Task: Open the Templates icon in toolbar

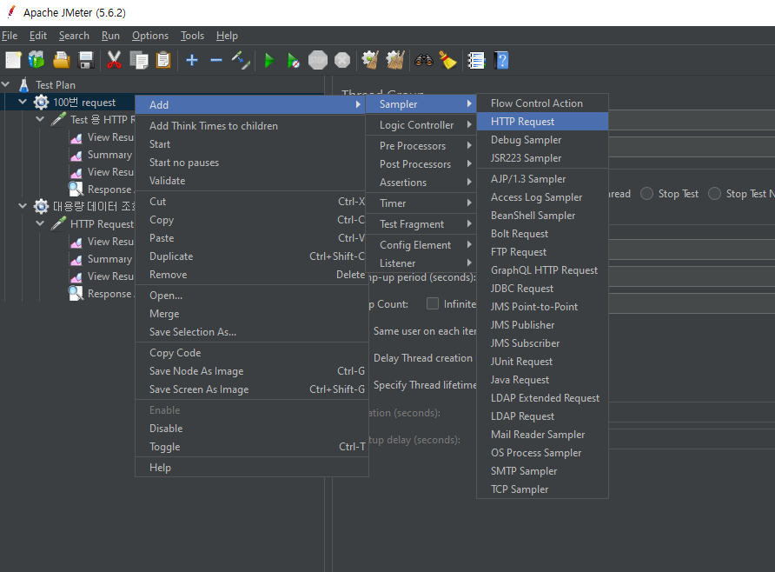Action: [x=36, y=60]
